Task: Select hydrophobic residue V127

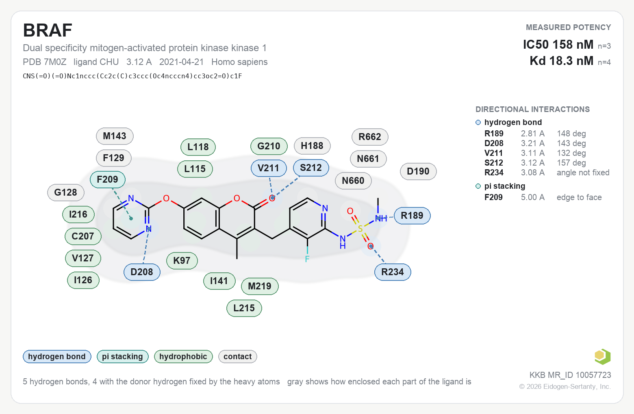Action: tap(83, 258)
